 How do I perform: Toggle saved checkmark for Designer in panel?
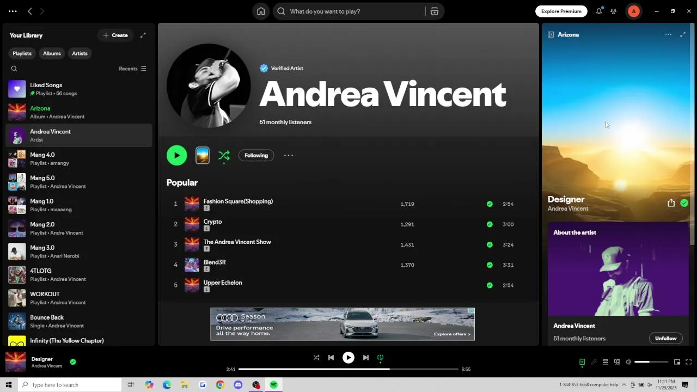(x=684, y=203)
